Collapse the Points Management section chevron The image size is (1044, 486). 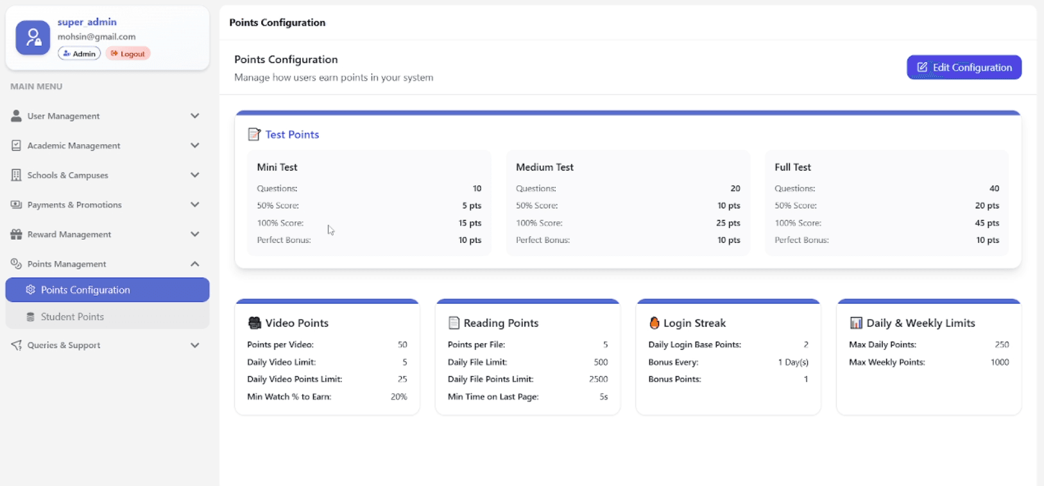[195, 264]
